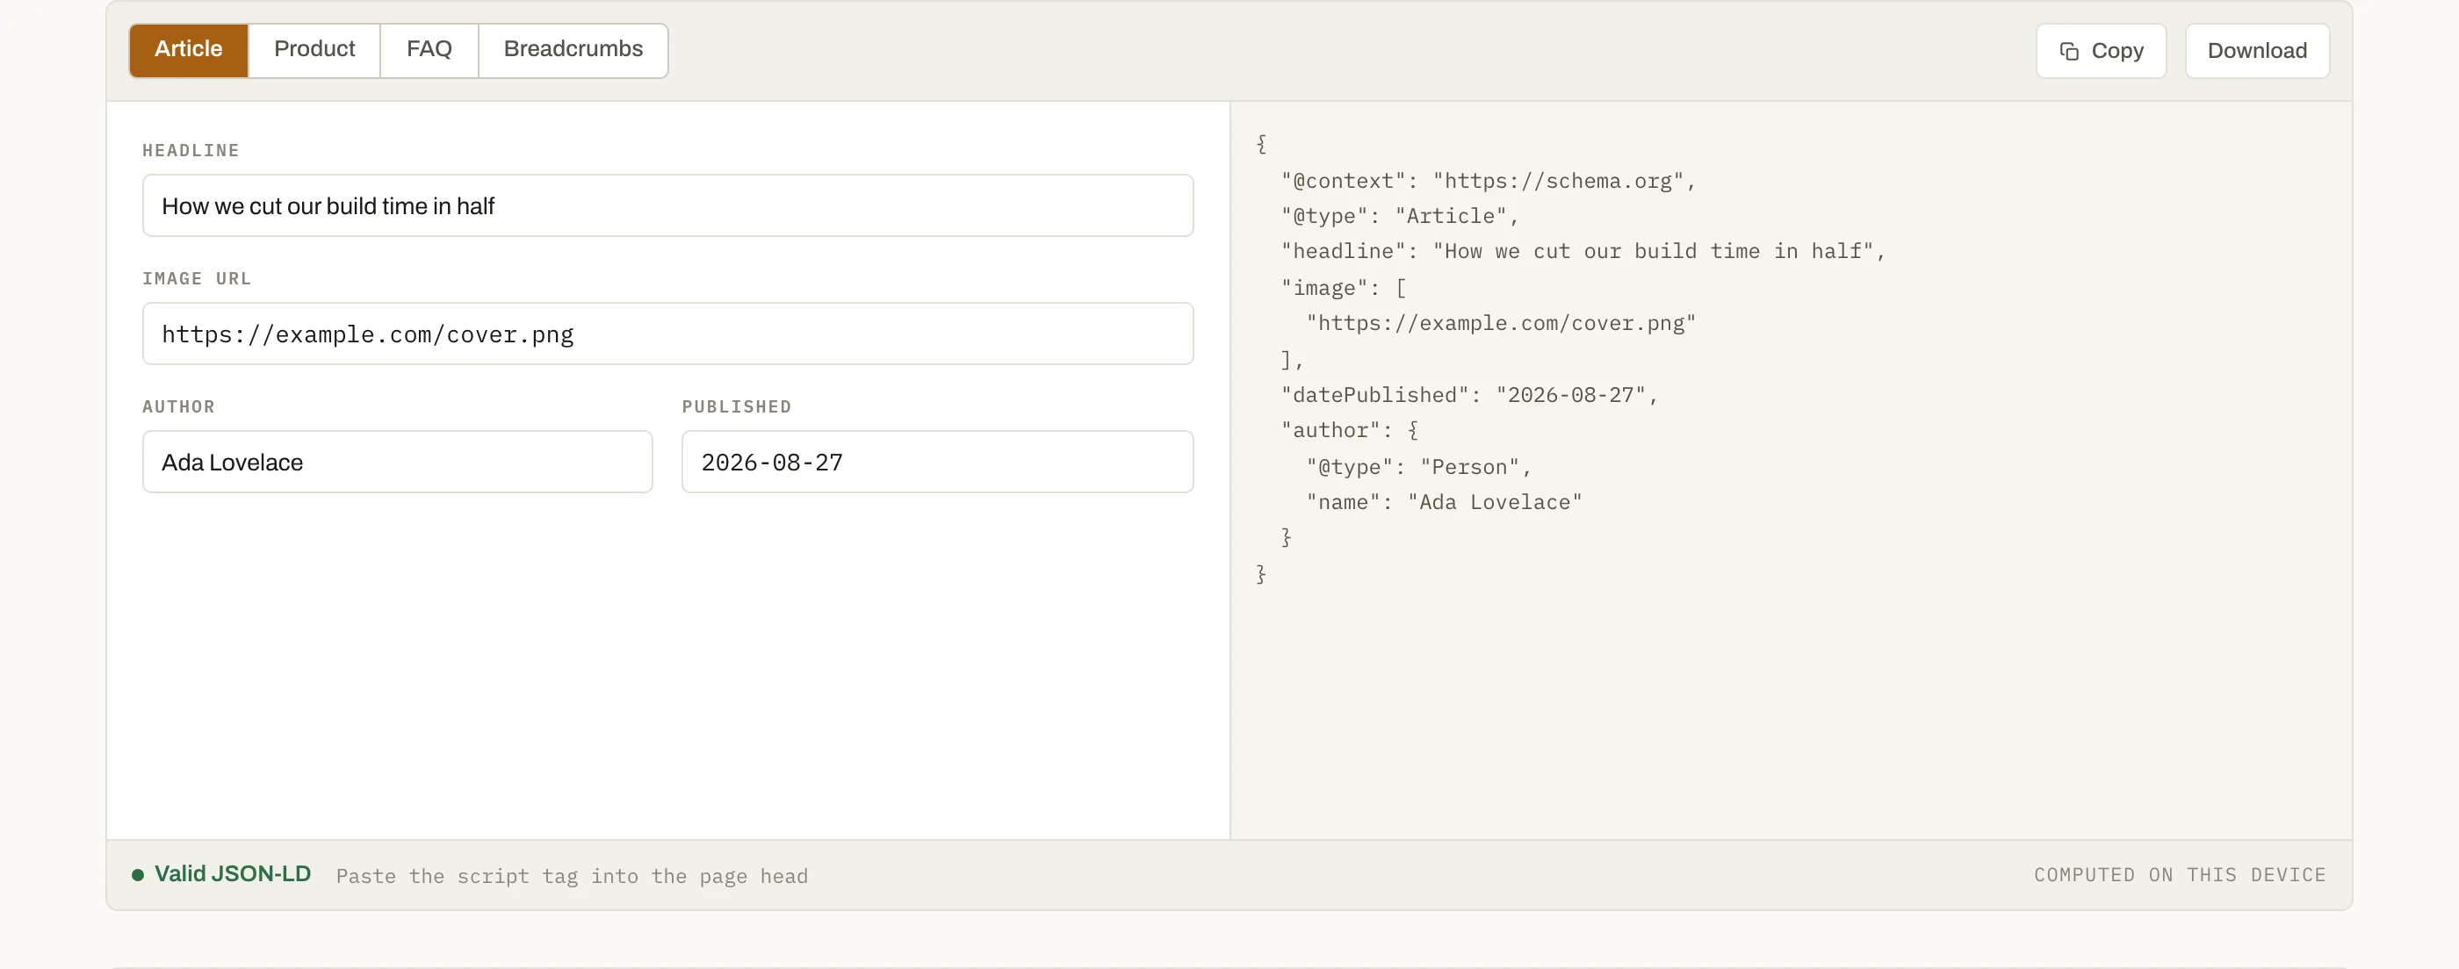Click the "COMPUTED ON THIS DEVICE" label
This screenshot has width=2459, height=969.
click(2180, 874)
